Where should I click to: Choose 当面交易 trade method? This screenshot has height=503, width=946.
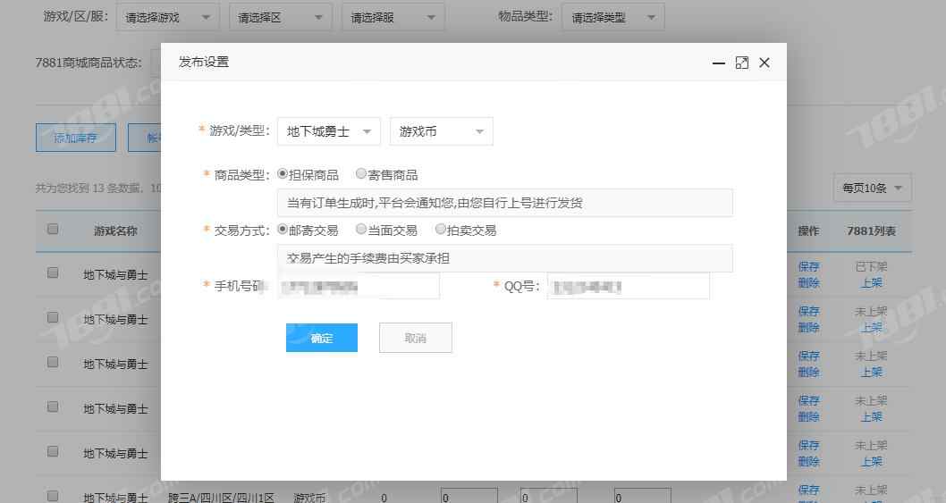pos(360,230)
